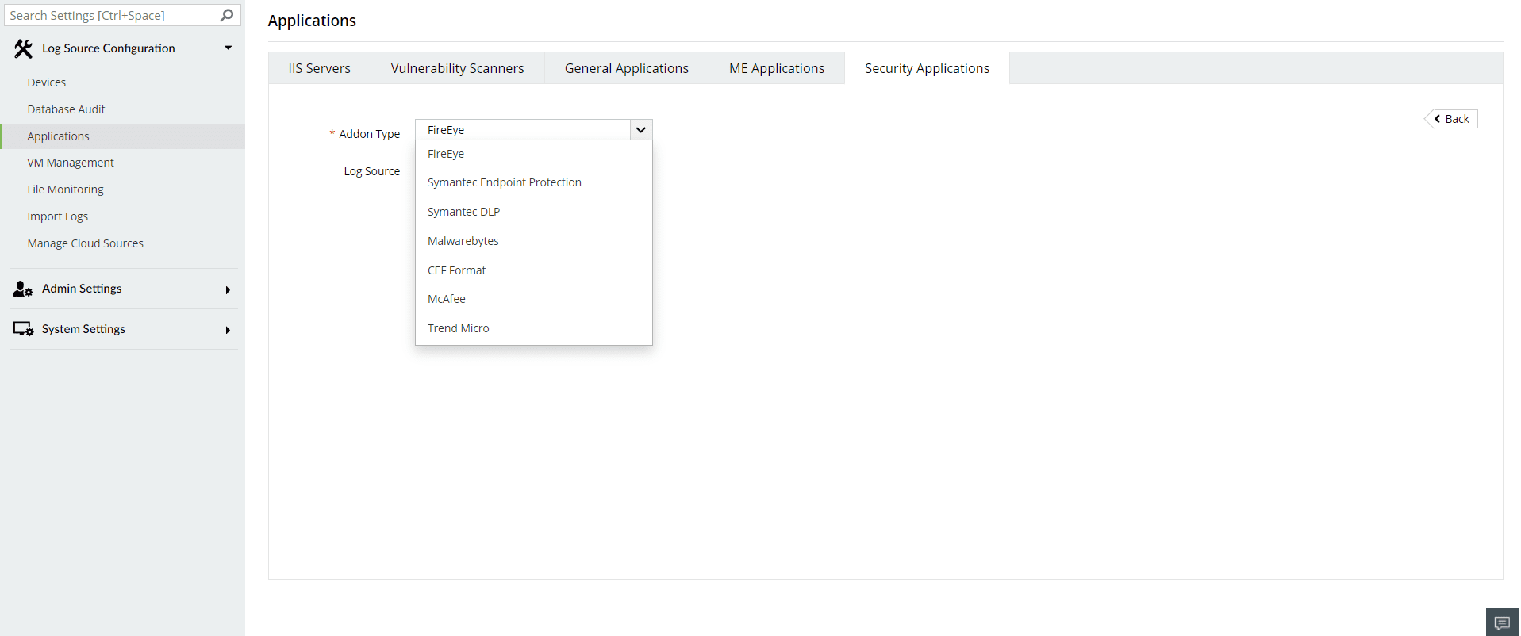Click the System Settings monitor icon

[23, 329]
